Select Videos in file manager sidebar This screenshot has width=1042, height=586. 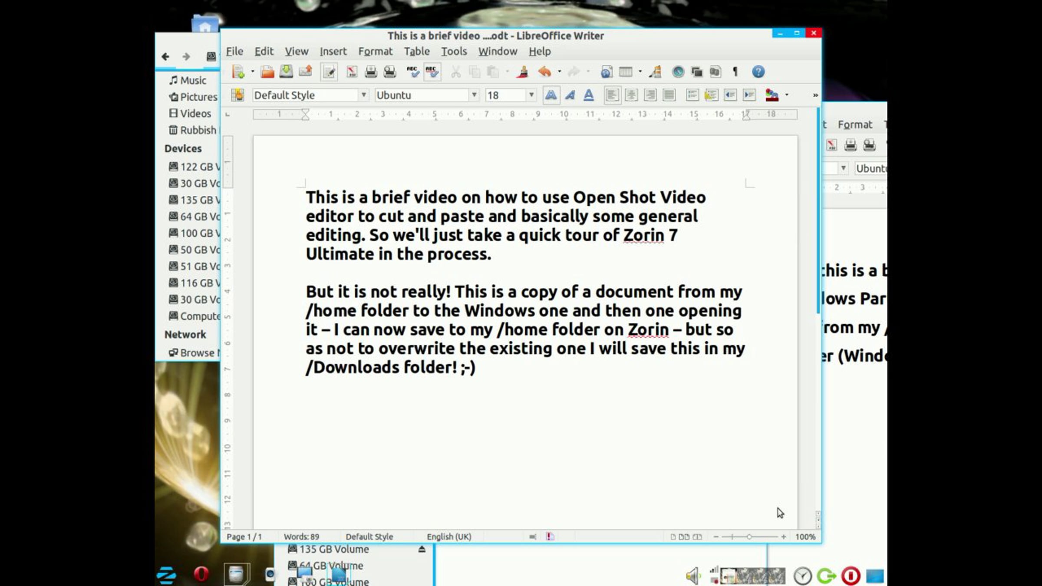pos(190,113)
